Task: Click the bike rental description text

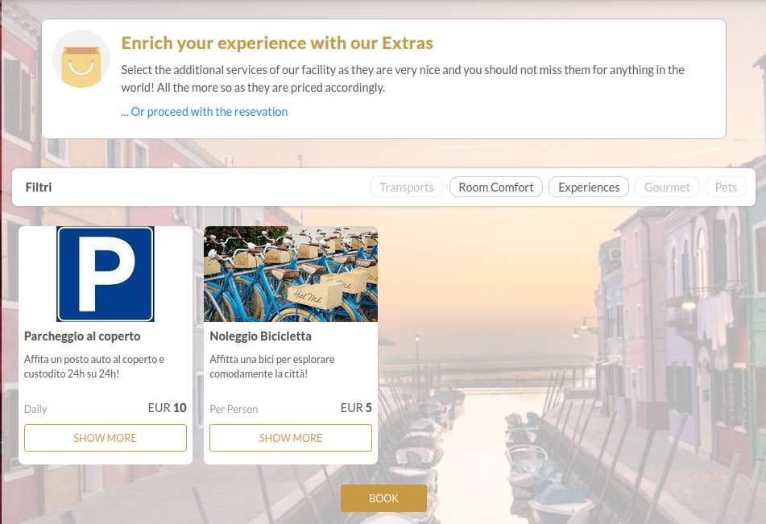Action: pyautogui.click(x=272, y=366)
